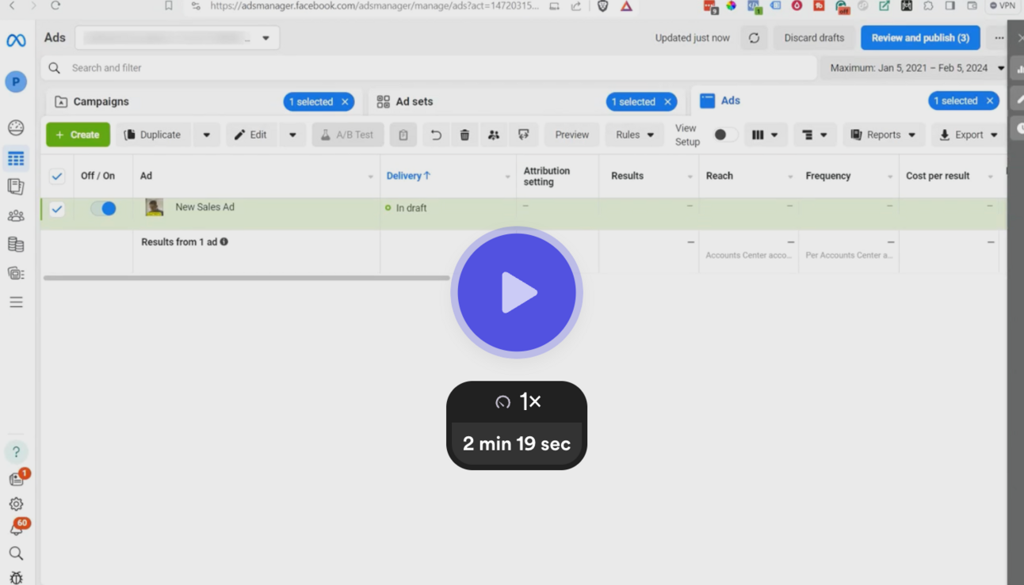This screenshot has width=1024, height=585.
Task: Click the Search magnifier icon at bottom sidebar
Action: tap(16, 553)
